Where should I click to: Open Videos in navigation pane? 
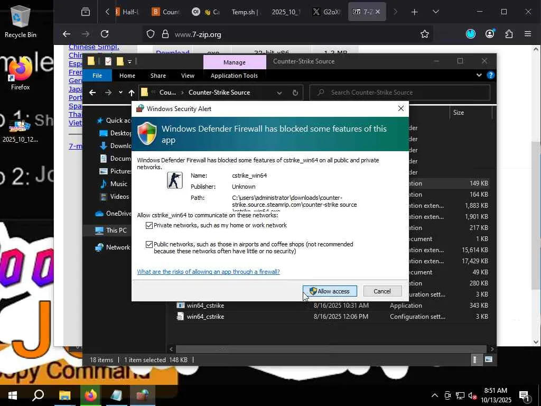point(115,197)
